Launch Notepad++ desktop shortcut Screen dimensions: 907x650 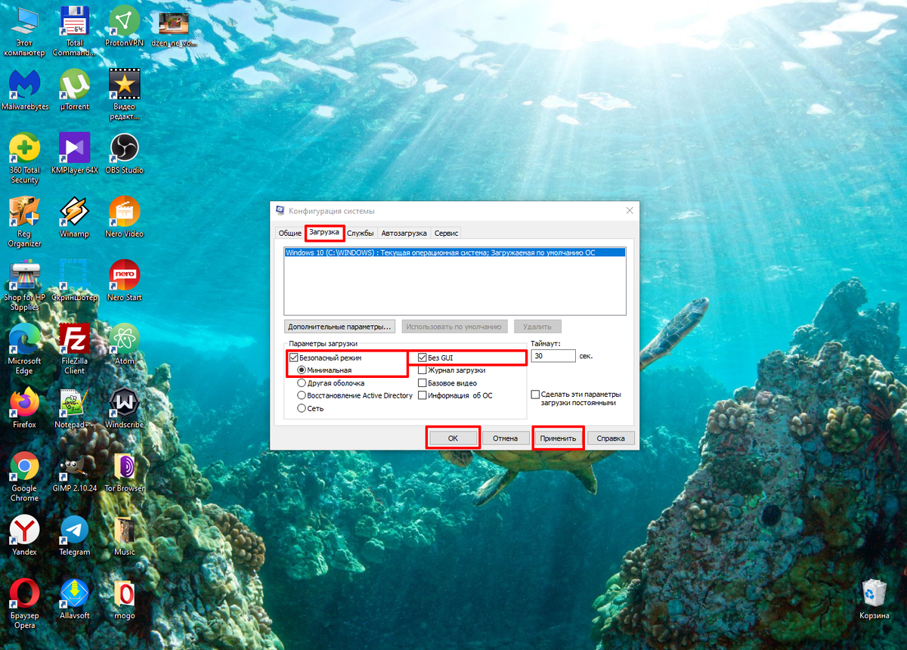[74, 408]
